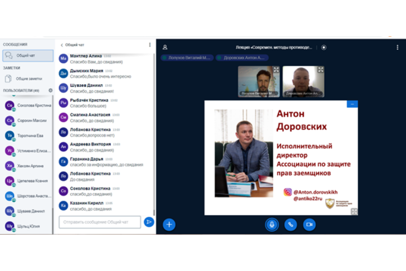The width and height of the screenshot is (406, 271).
Task: Select user Шуваев Даниил in users list
Action: 28,211
